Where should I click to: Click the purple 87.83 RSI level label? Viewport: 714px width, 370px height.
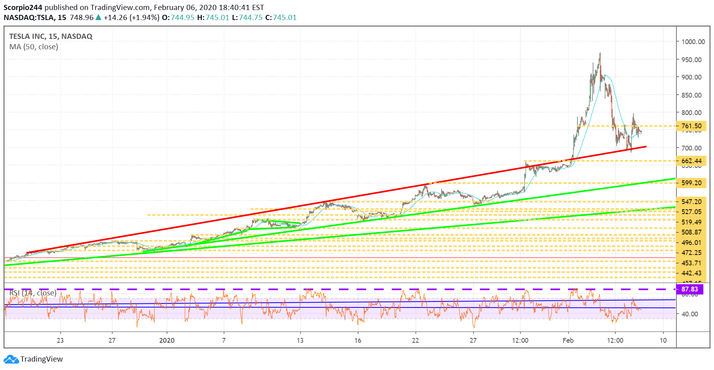[690, 289]
